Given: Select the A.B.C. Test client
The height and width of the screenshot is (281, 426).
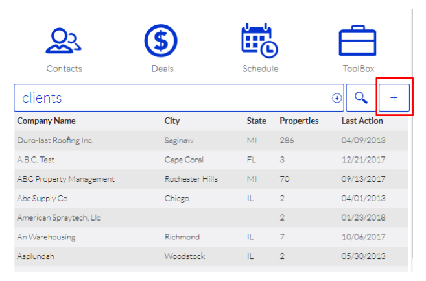Looking at the screenshot, I should pos(40,160).
